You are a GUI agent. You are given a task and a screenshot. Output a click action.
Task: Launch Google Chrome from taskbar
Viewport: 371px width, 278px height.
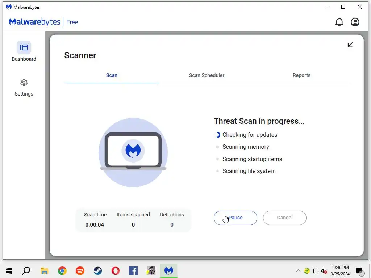click(62, 271)
